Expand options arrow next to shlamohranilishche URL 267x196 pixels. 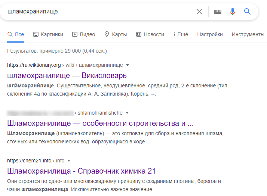point(127,113)
